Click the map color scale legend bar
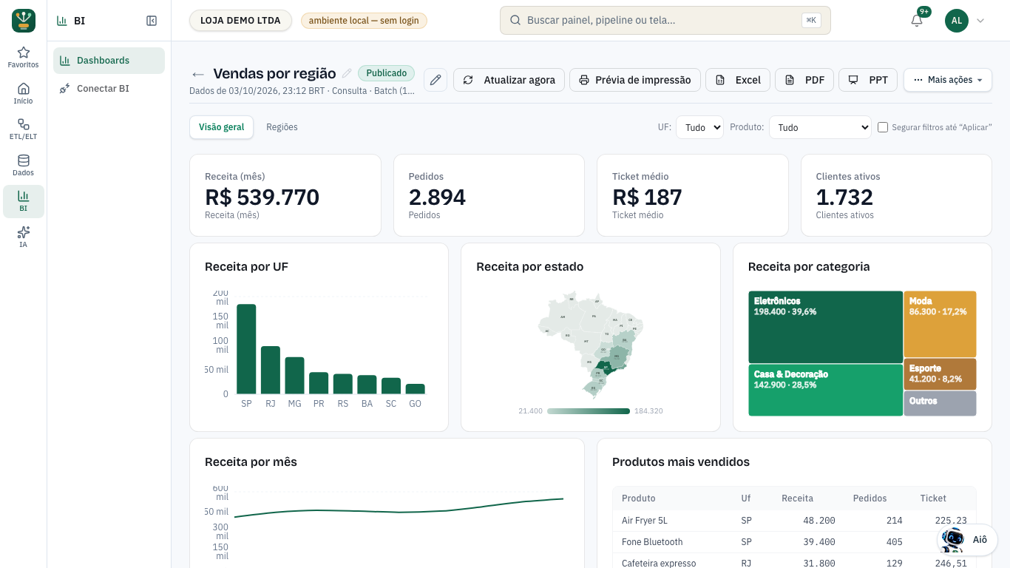Viewport: 1010px width, 568px height. click(x=589, y=411)
